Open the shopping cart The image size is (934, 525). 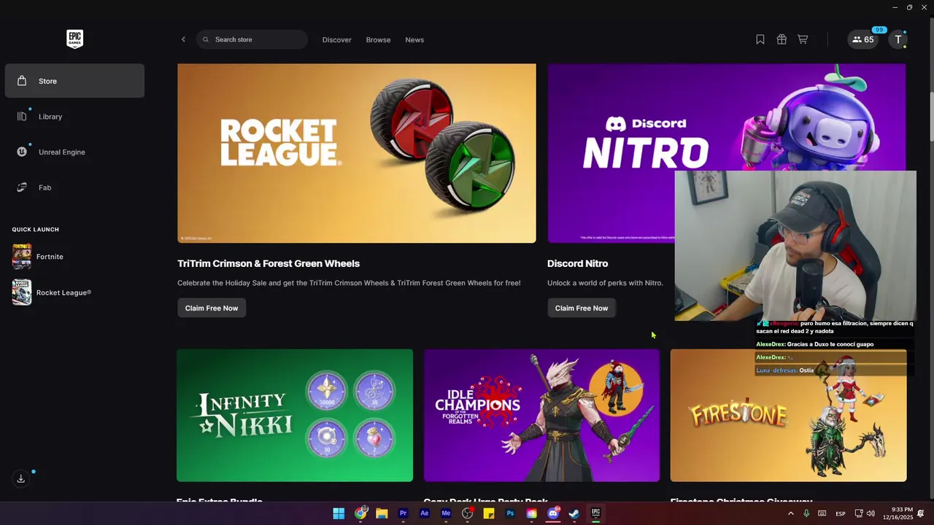click(x=803, y=39)
